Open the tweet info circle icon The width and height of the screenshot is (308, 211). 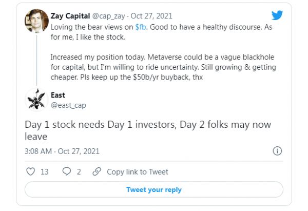277,151
